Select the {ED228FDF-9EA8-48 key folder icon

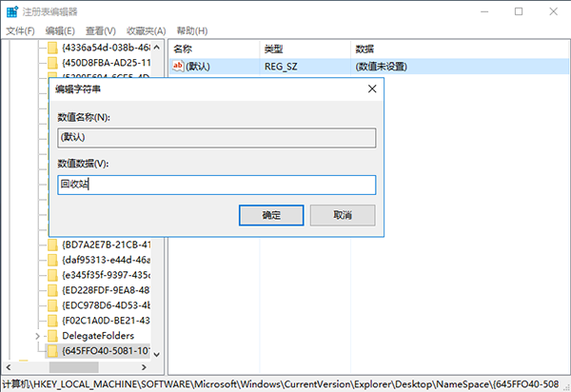(x=52, y=290)
